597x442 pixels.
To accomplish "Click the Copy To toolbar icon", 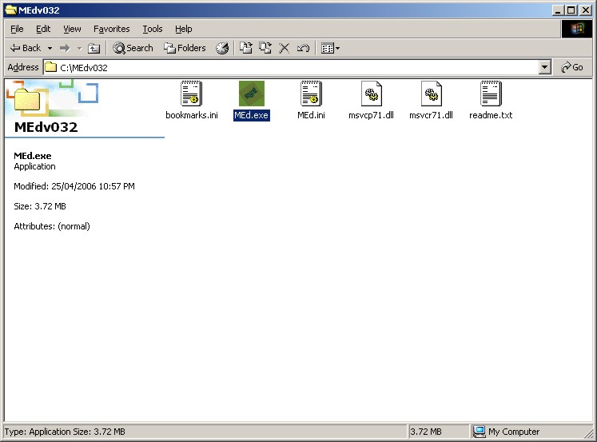I will tap(265, 48).
